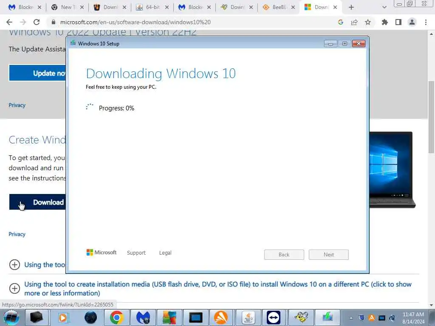Open the Java taskbar icon
Image resolution: width=435 pixels, height=326 pixels.
click(x=248, y=318)
